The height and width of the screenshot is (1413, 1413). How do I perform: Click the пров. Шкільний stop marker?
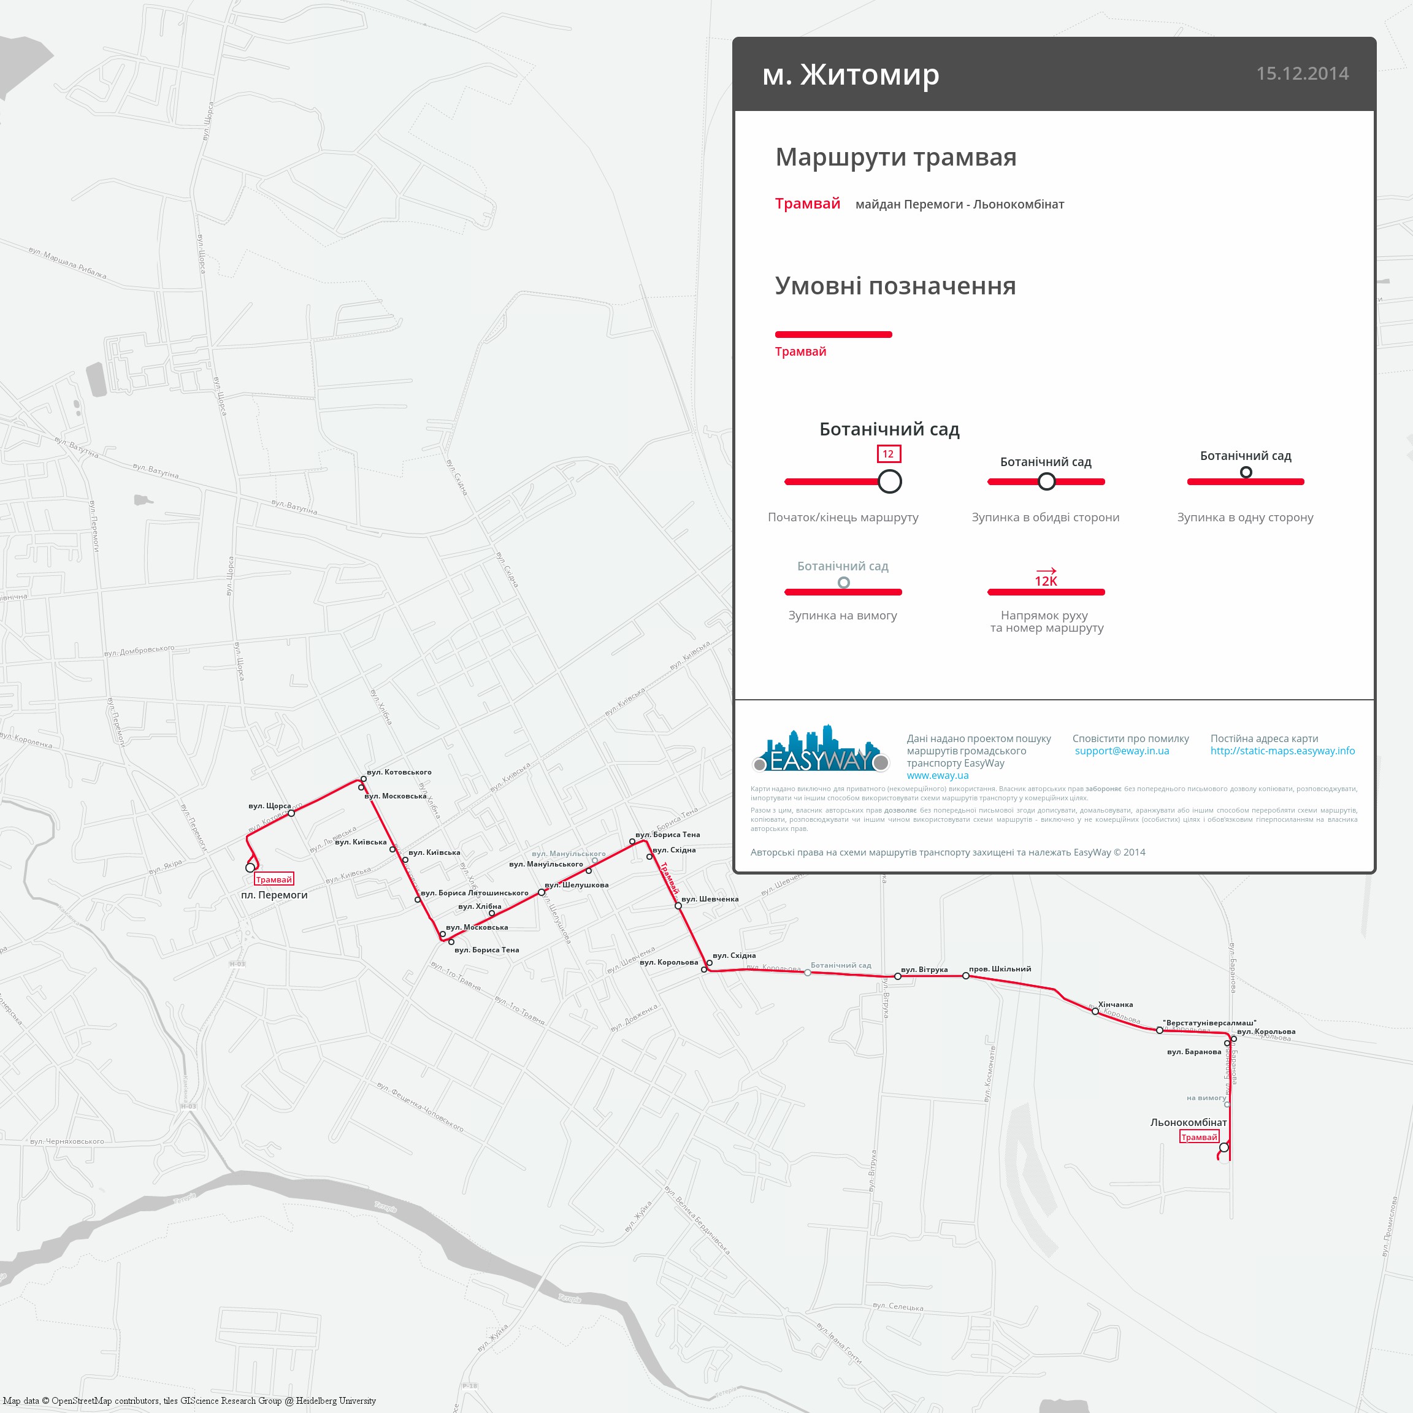pyautogui.click(x=965, y=976)
